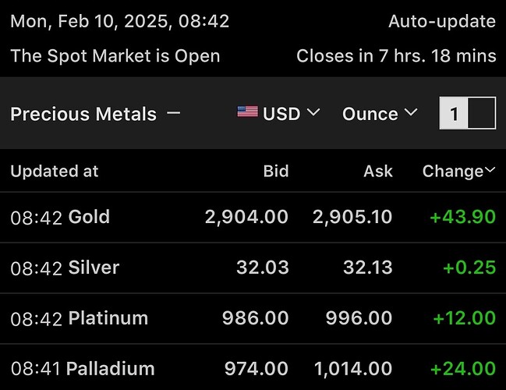
Task: Select the "1" segment of the toggle
Action: pos(454,113)
